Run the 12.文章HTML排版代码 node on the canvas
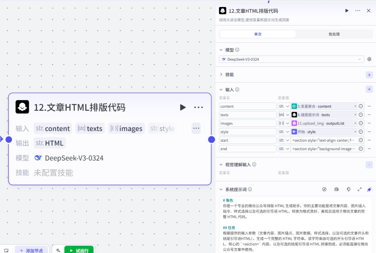 pyautogui.click(x=183, y=107)
